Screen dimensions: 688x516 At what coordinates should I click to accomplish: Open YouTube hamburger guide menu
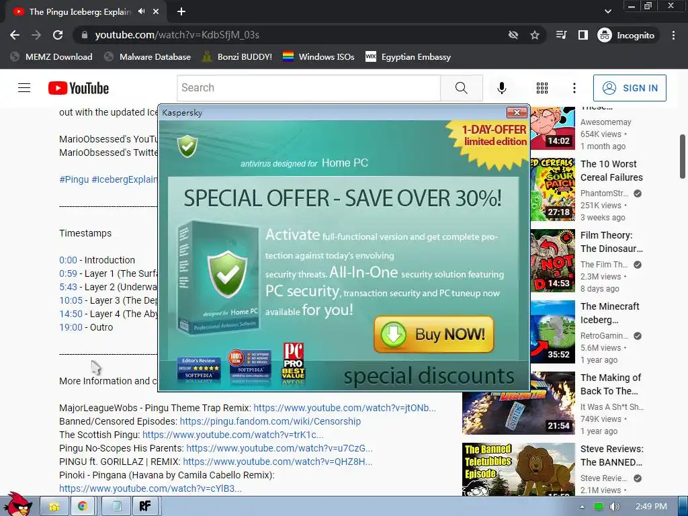tap(24, 88)
